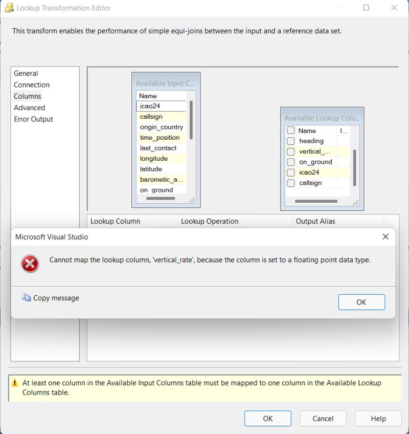Close the error dialog with its X
Image resolution: width=409 pixels, height=434 pixels.
point(385,236)
